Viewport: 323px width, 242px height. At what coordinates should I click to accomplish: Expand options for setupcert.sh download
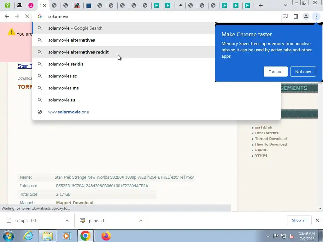coord(67,221)
